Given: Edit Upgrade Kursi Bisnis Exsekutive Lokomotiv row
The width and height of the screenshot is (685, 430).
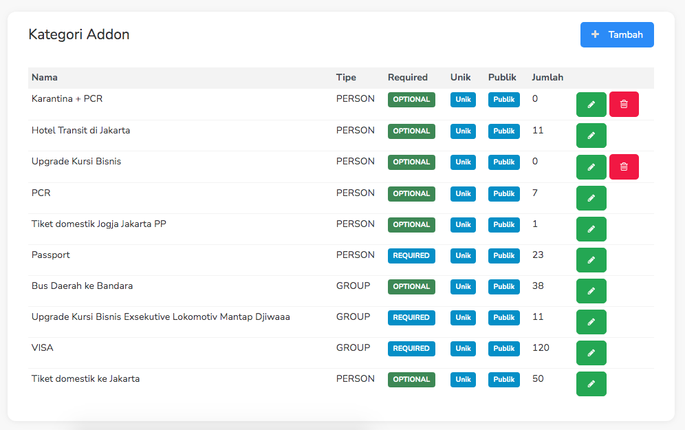Looking at the screenshot, I should tap(591, 322).
